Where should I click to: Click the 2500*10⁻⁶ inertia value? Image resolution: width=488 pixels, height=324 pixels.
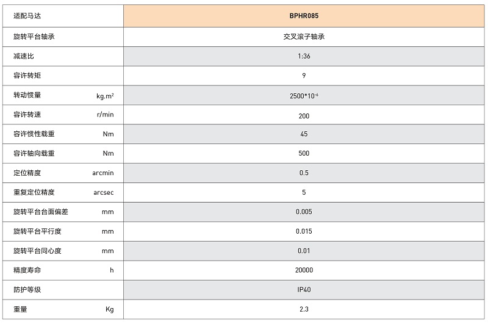(304, 96)
